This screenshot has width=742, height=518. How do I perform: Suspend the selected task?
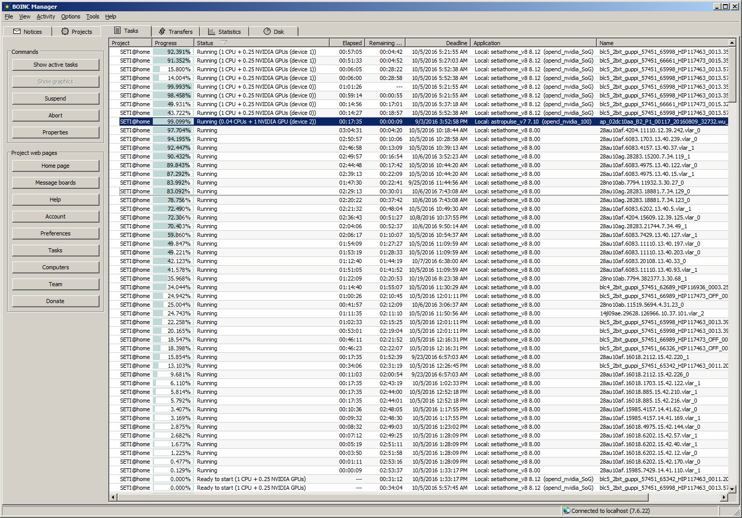point(55,98)
